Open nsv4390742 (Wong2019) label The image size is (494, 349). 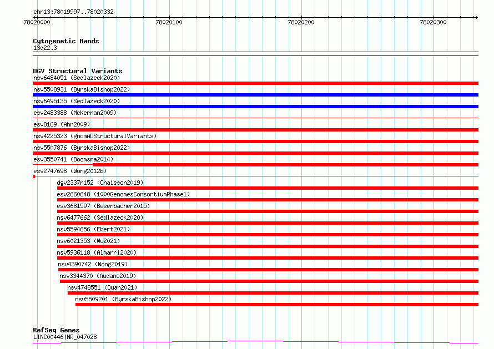(93, 264)
